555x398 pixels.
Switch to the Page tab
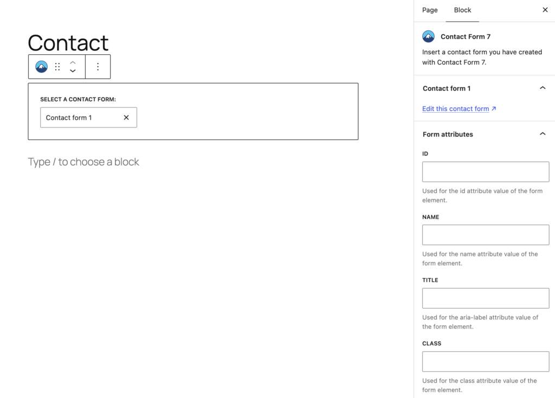pos(430,10)
